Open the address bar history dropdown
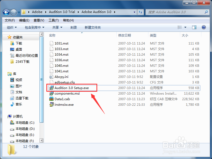The image size is (212, 159). (134, 12)
